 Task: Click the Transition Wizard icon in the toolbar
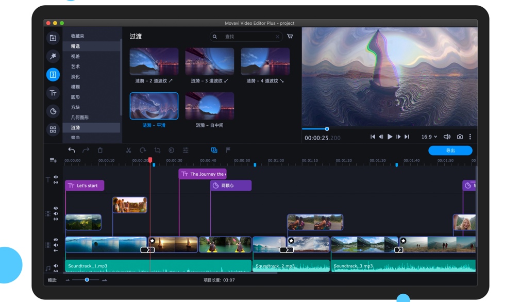[x=214, y=150]
